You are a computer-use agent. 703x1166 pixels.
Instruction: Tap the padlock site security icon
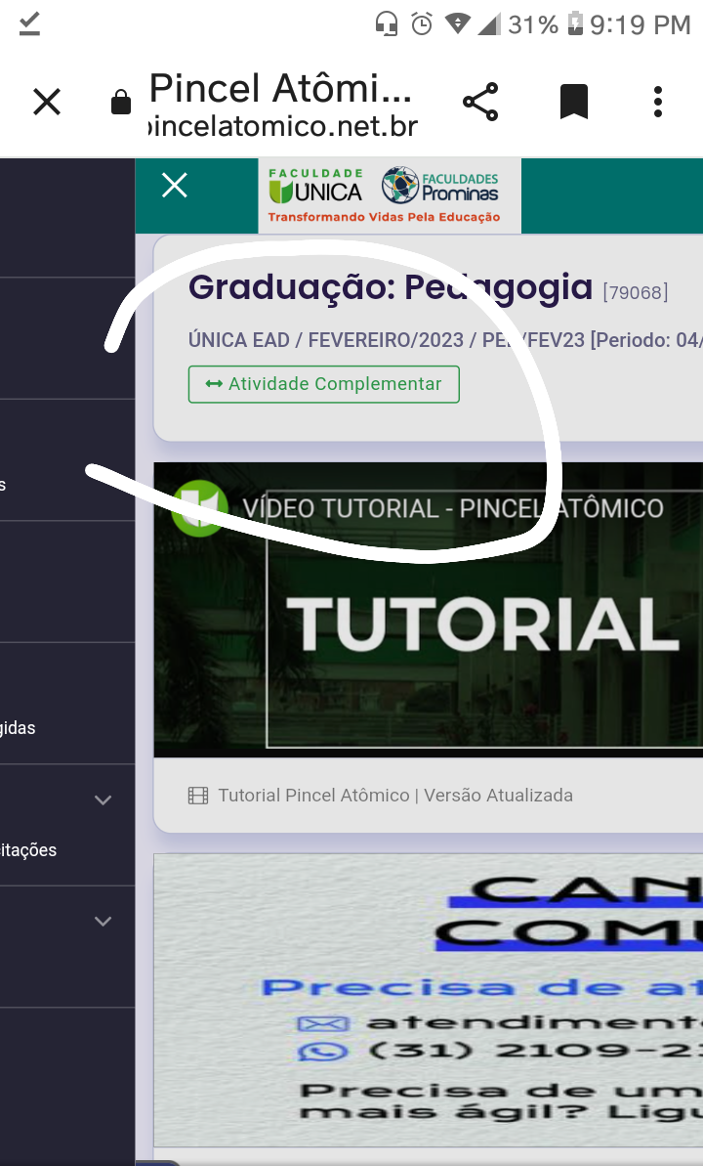pos(121,103)
